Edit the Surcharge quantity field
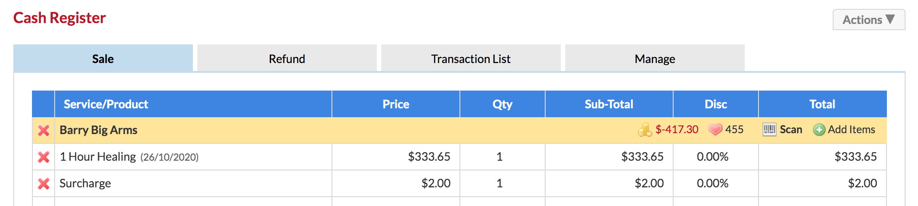 [x=499, y=183]
